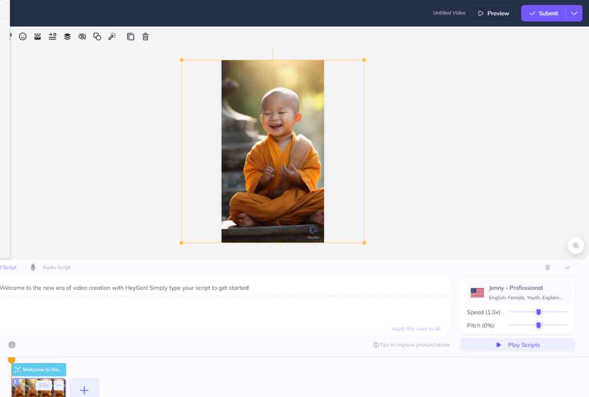Click the Submit button
The height and width of the screenshot is (397, 589).
(543, 13)
